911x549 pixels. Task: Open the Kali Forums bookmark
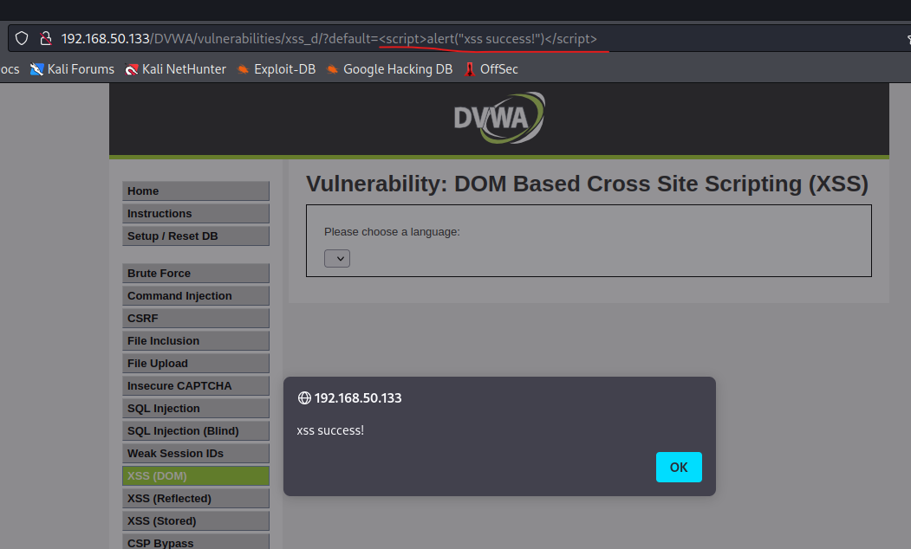[x=72, y=69]
